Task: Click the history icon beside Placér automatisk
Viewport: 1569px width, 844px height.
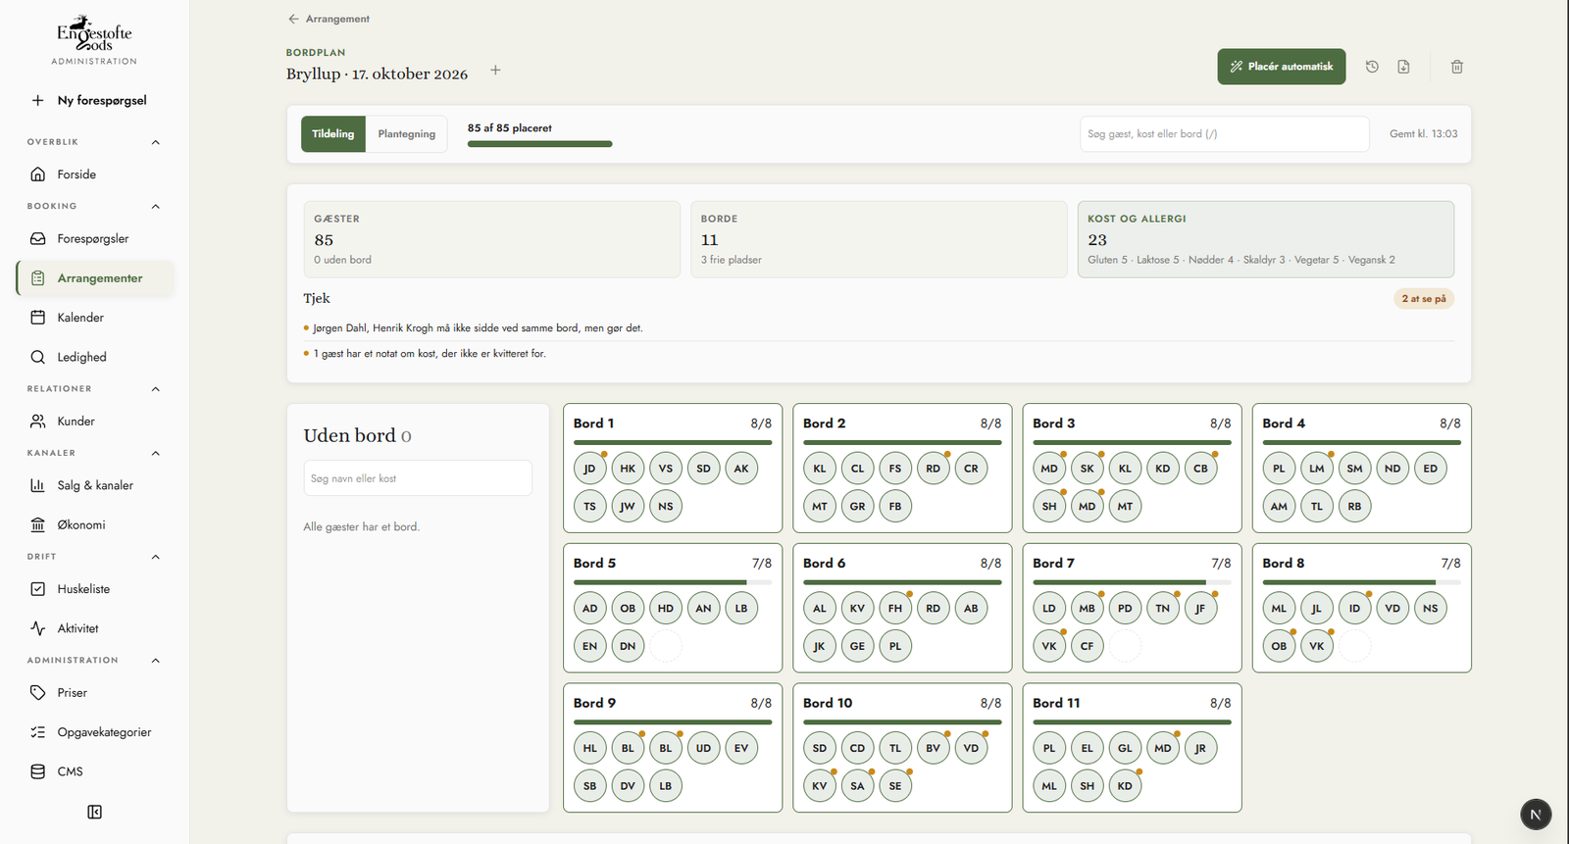Action: pos(1372,67)
